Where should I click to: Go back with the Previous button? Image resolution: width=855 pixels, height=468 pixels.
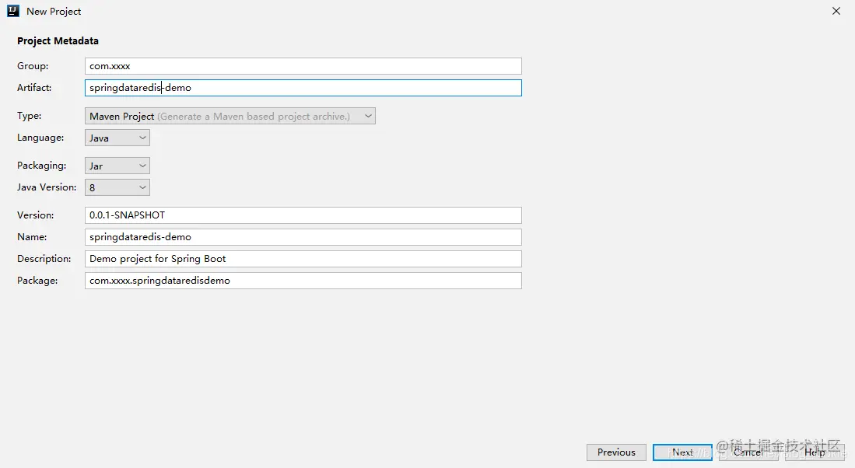pos(616,452)
